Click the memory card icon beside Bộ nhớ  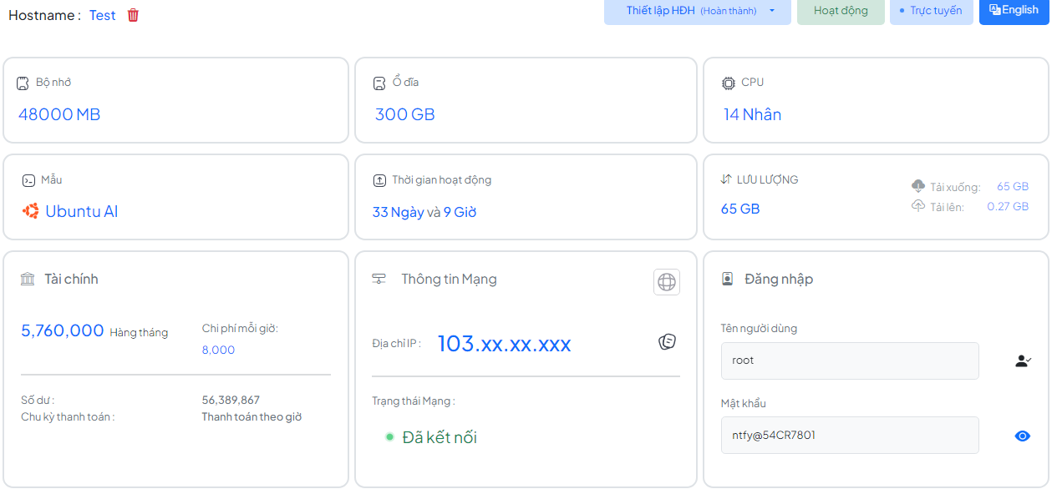coord(23,83)
